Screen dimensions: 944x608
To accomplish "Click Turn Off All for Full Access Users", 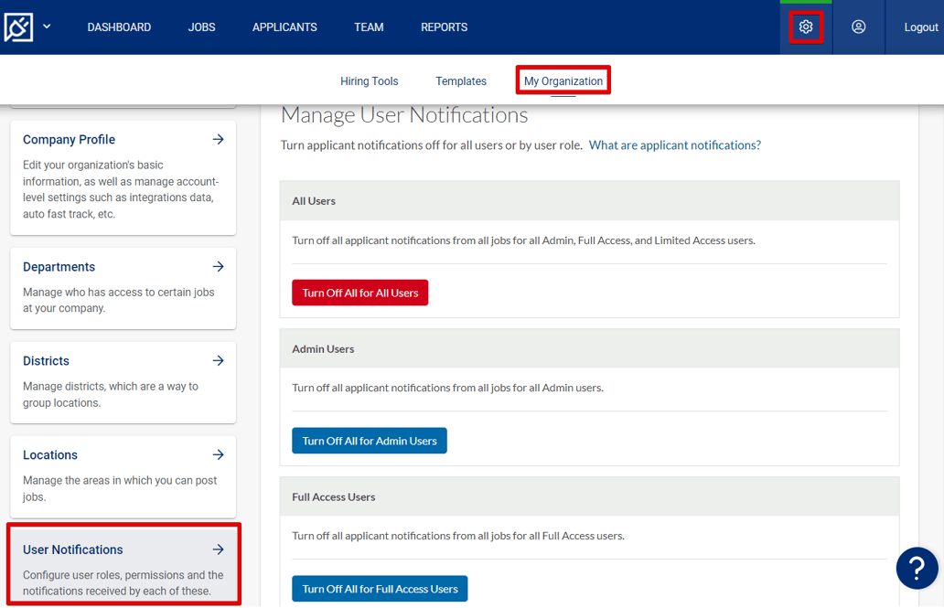I will coord(380,588).
